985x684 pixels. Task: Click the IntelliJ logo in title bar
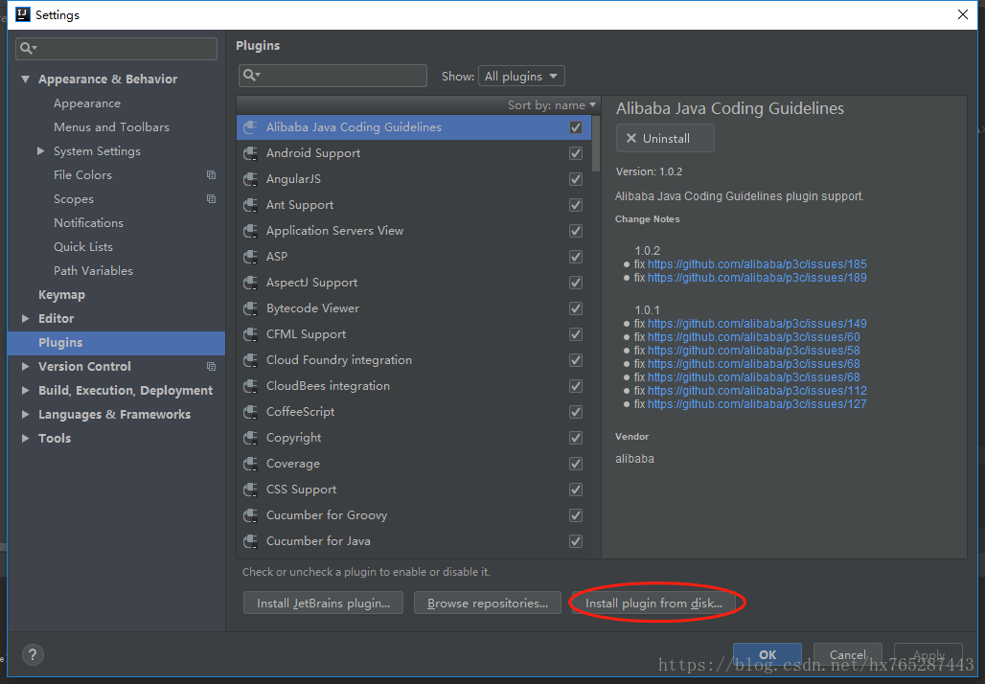tap(23, 14)
